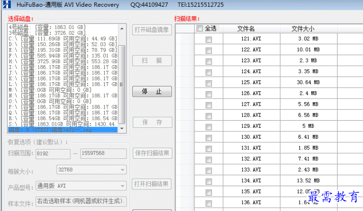Click the 3.02 MB size cell
The height and width of the screenshot is (211, 363).
click(x=308, y=39)
